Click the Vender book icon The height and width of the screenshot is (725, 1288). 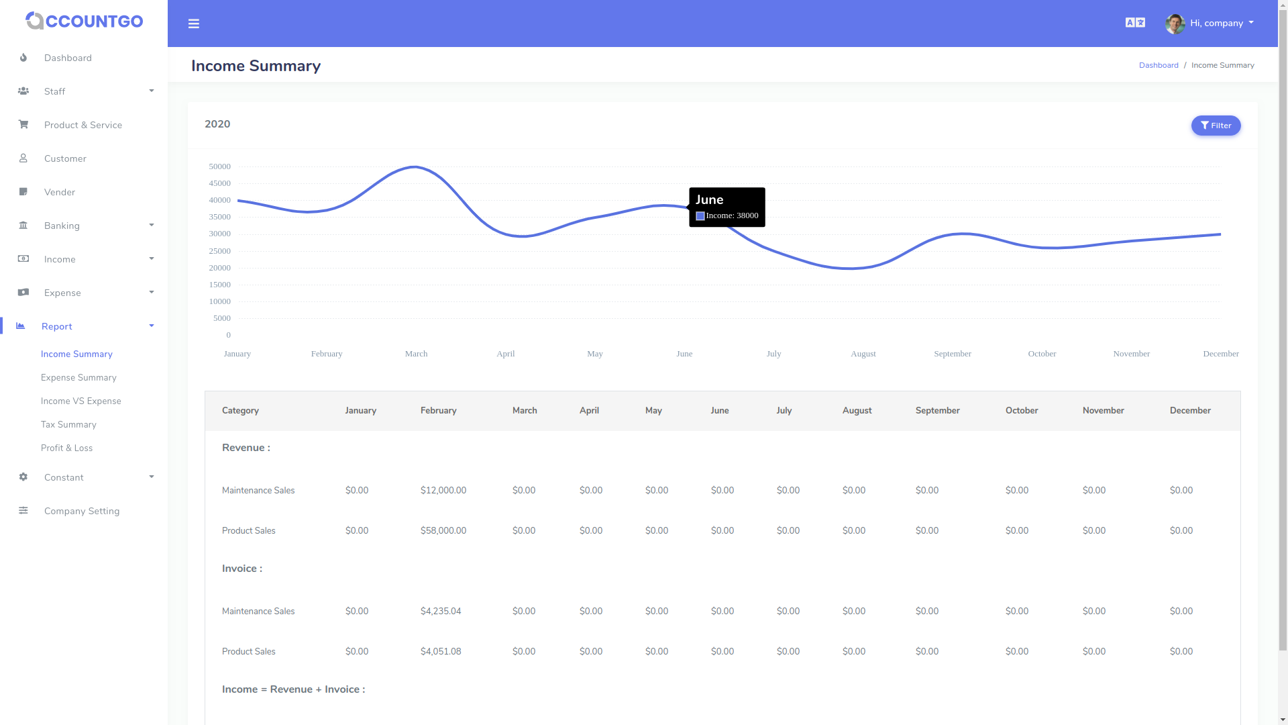pos(23,192)
